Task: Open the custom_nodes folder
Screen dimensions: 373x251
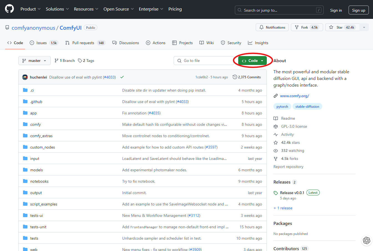Action: 42,147
